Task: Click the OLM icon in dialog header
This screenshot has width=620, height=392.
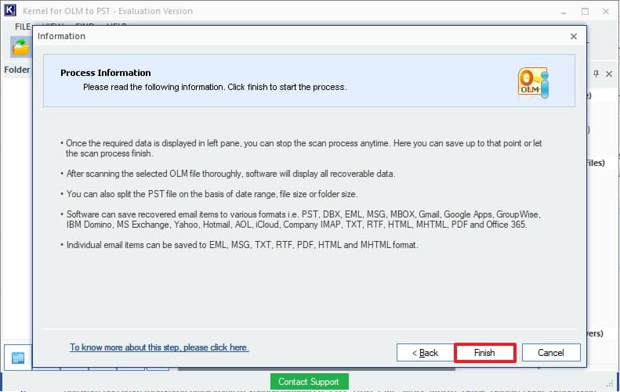Action: click(x=533, y=82)
